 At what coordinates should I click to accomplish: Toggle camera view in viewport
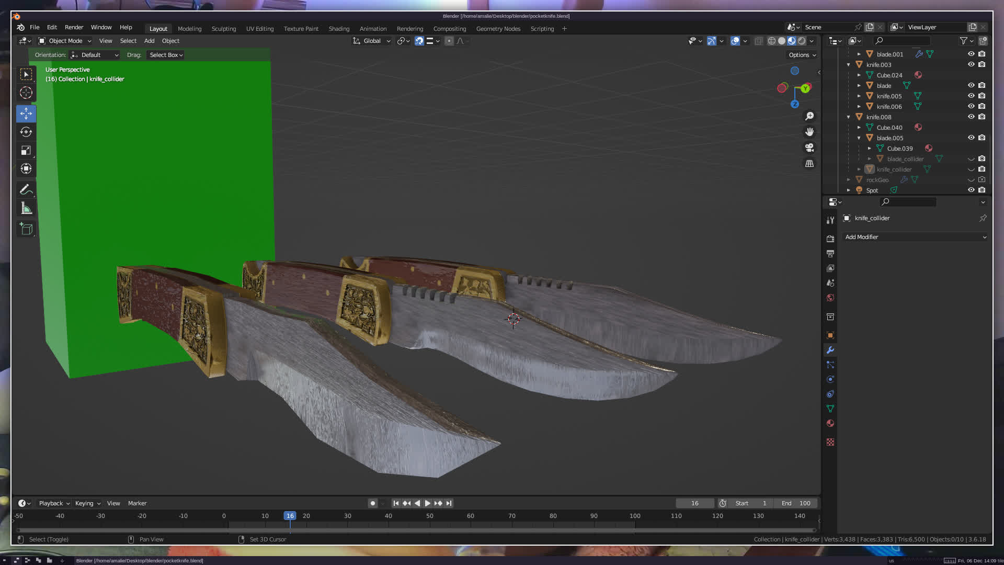coord(809,148)
